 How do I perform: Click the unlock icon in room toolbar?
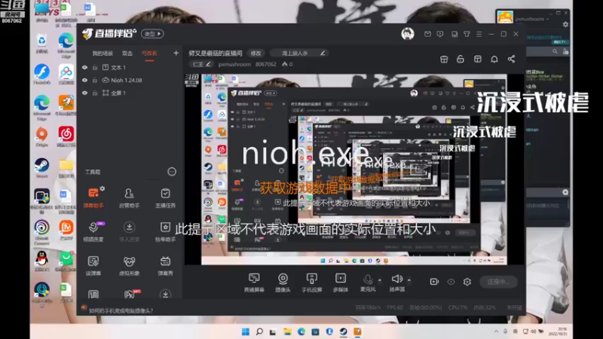click(x=461, y=59)
